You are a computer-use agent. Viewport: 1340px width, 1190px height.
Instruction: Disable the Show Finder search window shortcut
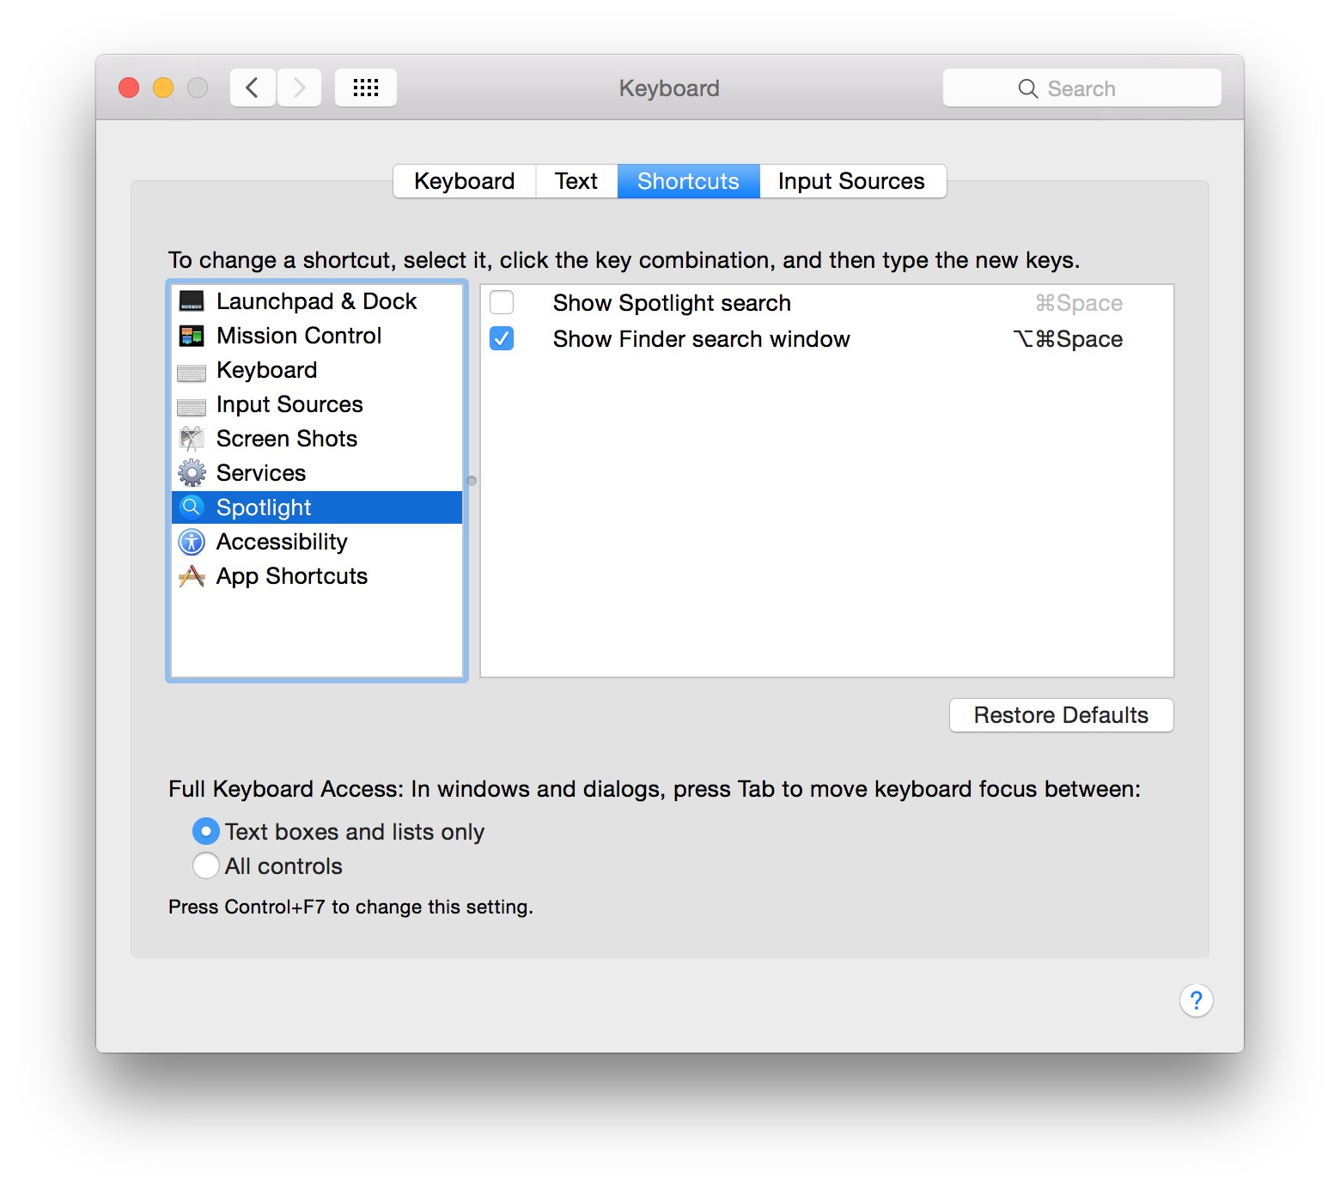502,338
